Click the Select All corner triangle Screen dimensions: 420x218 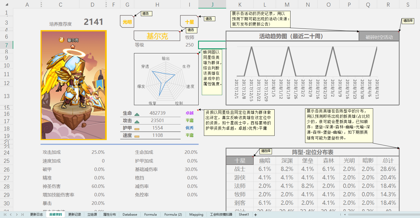7,4
